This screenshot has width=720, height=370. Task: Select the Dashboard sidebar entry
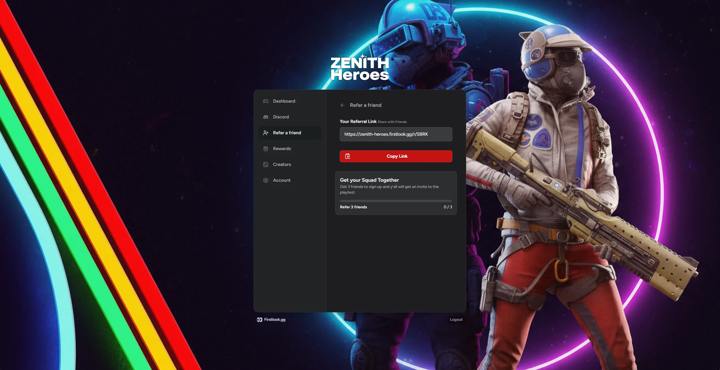(x=284, y=101)
